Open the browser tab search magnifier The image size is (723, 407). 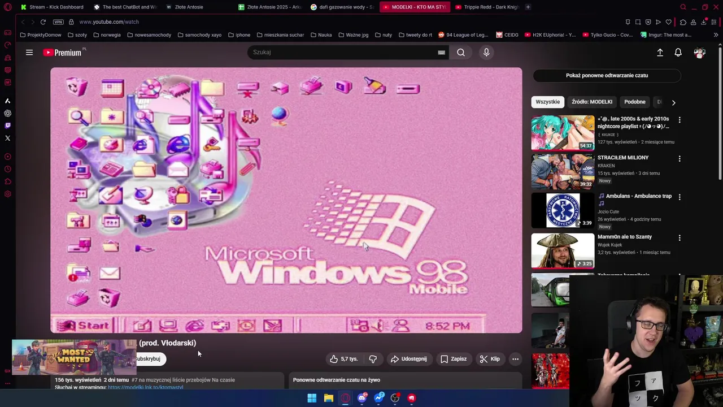click(683, 7)
